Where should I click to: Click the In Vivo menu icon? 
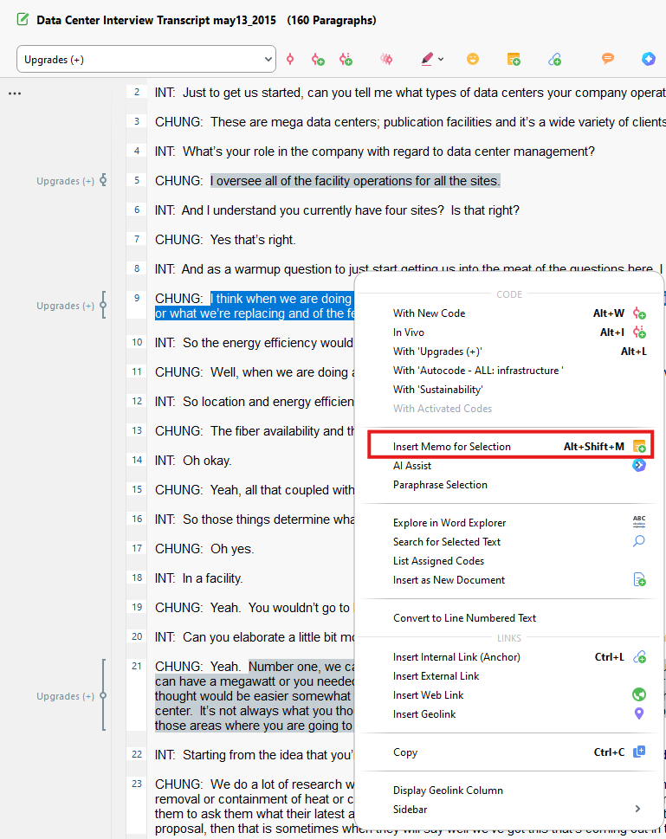pos(639,332)
